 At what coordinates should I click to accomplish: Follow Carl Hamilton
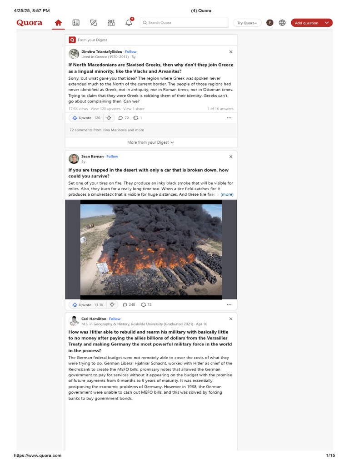[115, 319]
